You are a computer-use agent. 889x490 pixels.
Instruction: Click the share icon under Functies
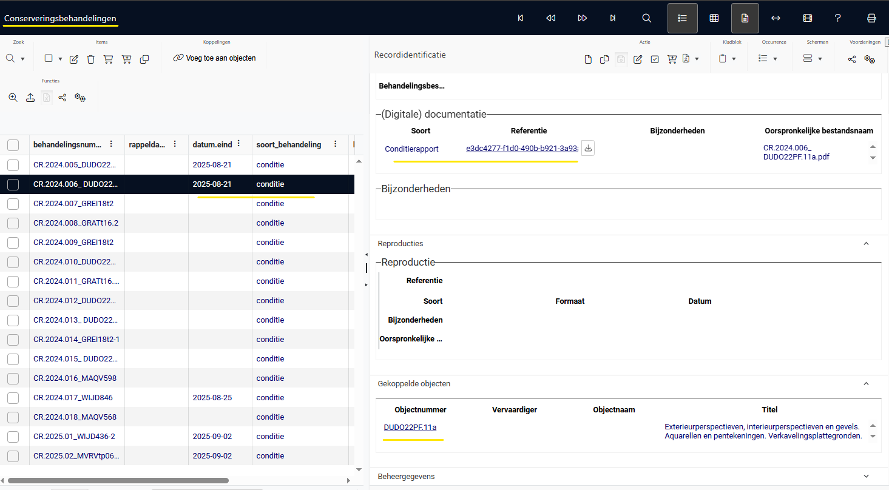pyautogui.click(x=63, y=98)
